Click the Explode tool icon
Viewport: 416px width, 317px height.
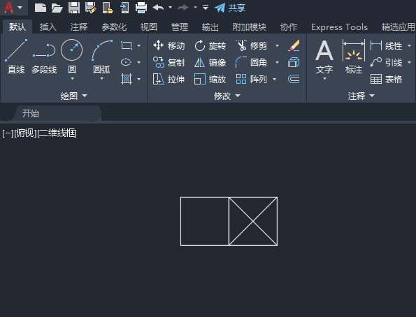tap(294, 63)
